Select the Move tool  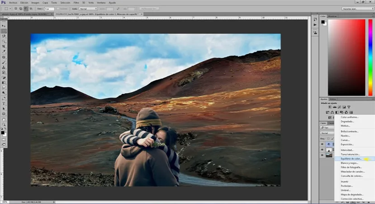pyautogui.click(x=4, y=26)
